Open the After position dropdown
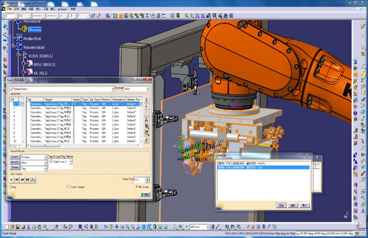The height and width of the screenshot is (238, 368). pyautogui.click(x=46, y=163)
